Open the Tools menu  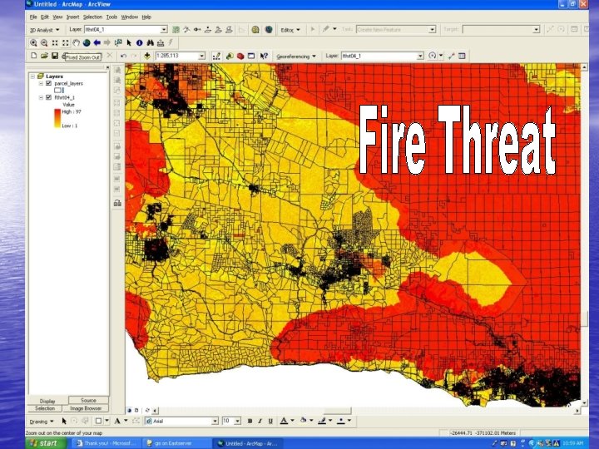[111, 17]
